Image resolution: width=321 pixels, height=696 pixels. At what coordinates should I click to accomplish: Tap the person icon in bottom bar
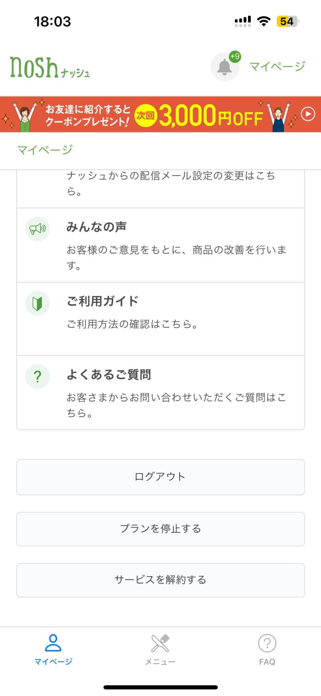(x=53, y=643)
